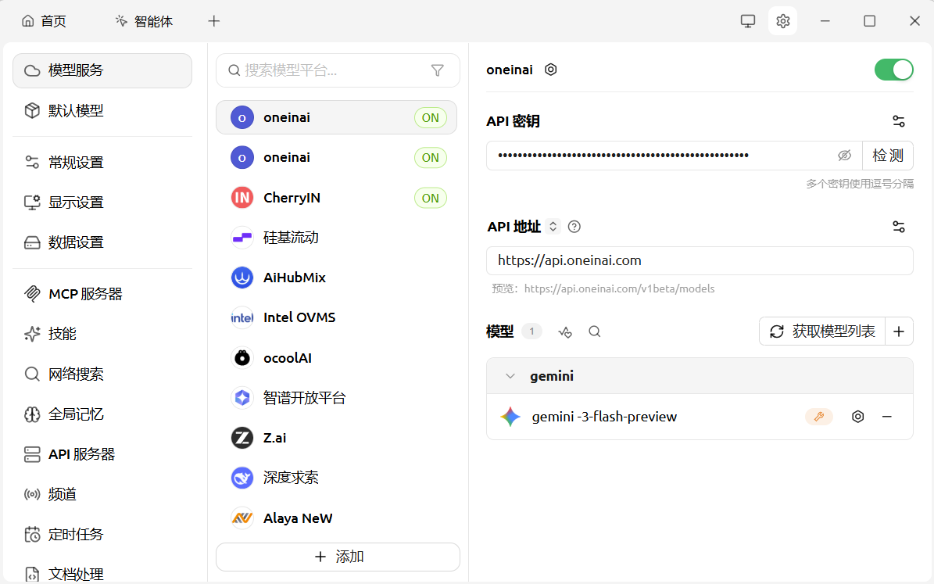The width and height of the screenshot is (934, 584).
Task: Open 显示设置 page
Action: tap(102, 202)
